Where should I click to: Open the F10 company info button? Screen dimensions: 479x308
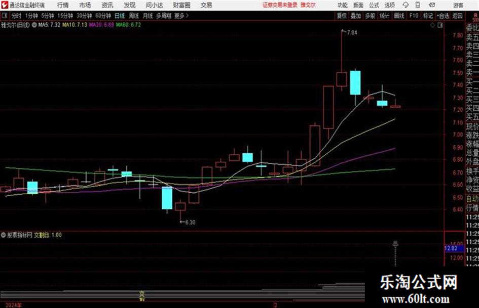(414, 16)
